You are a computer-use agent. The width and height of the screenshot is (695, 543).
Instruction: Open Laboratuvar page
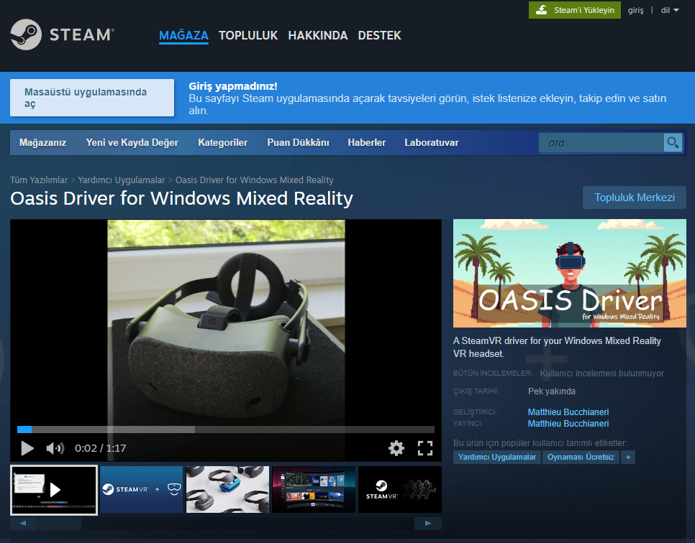(431, 142)
